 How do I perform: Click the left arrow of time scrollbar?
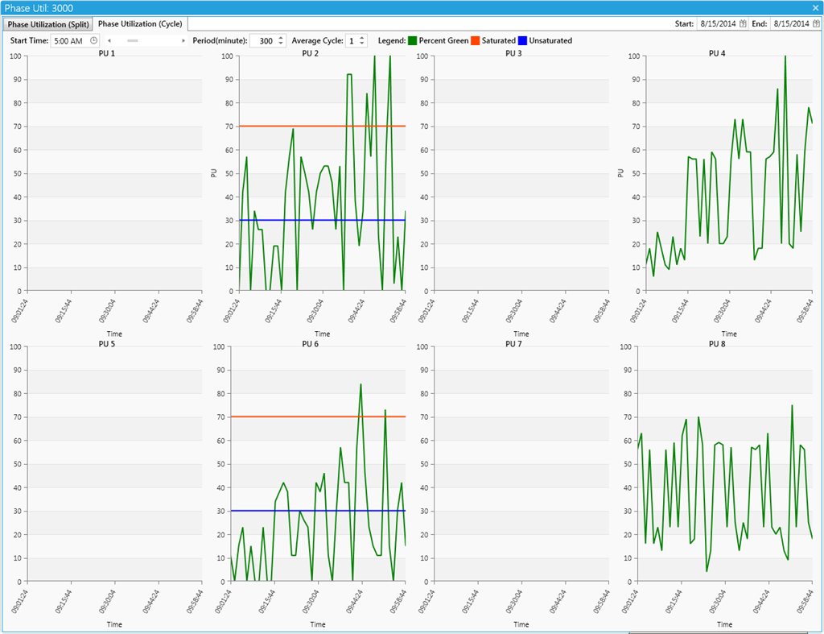109,40
